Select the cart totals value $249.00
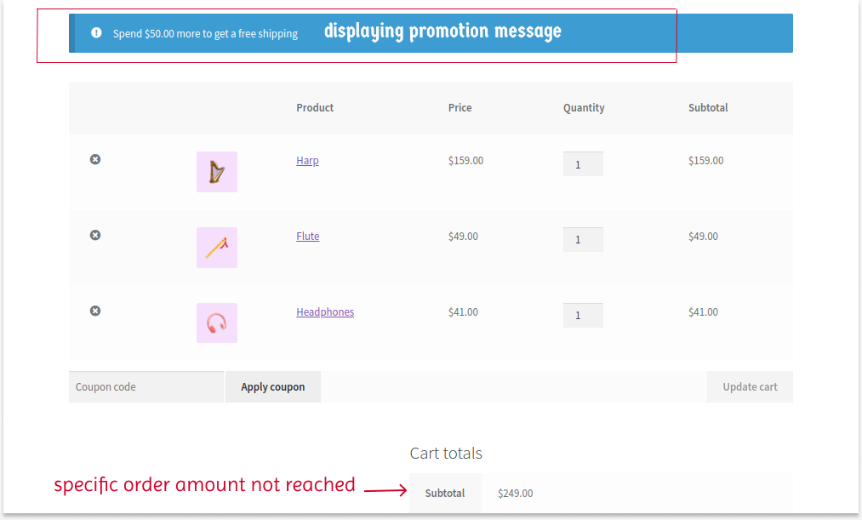 pos(515,493)
